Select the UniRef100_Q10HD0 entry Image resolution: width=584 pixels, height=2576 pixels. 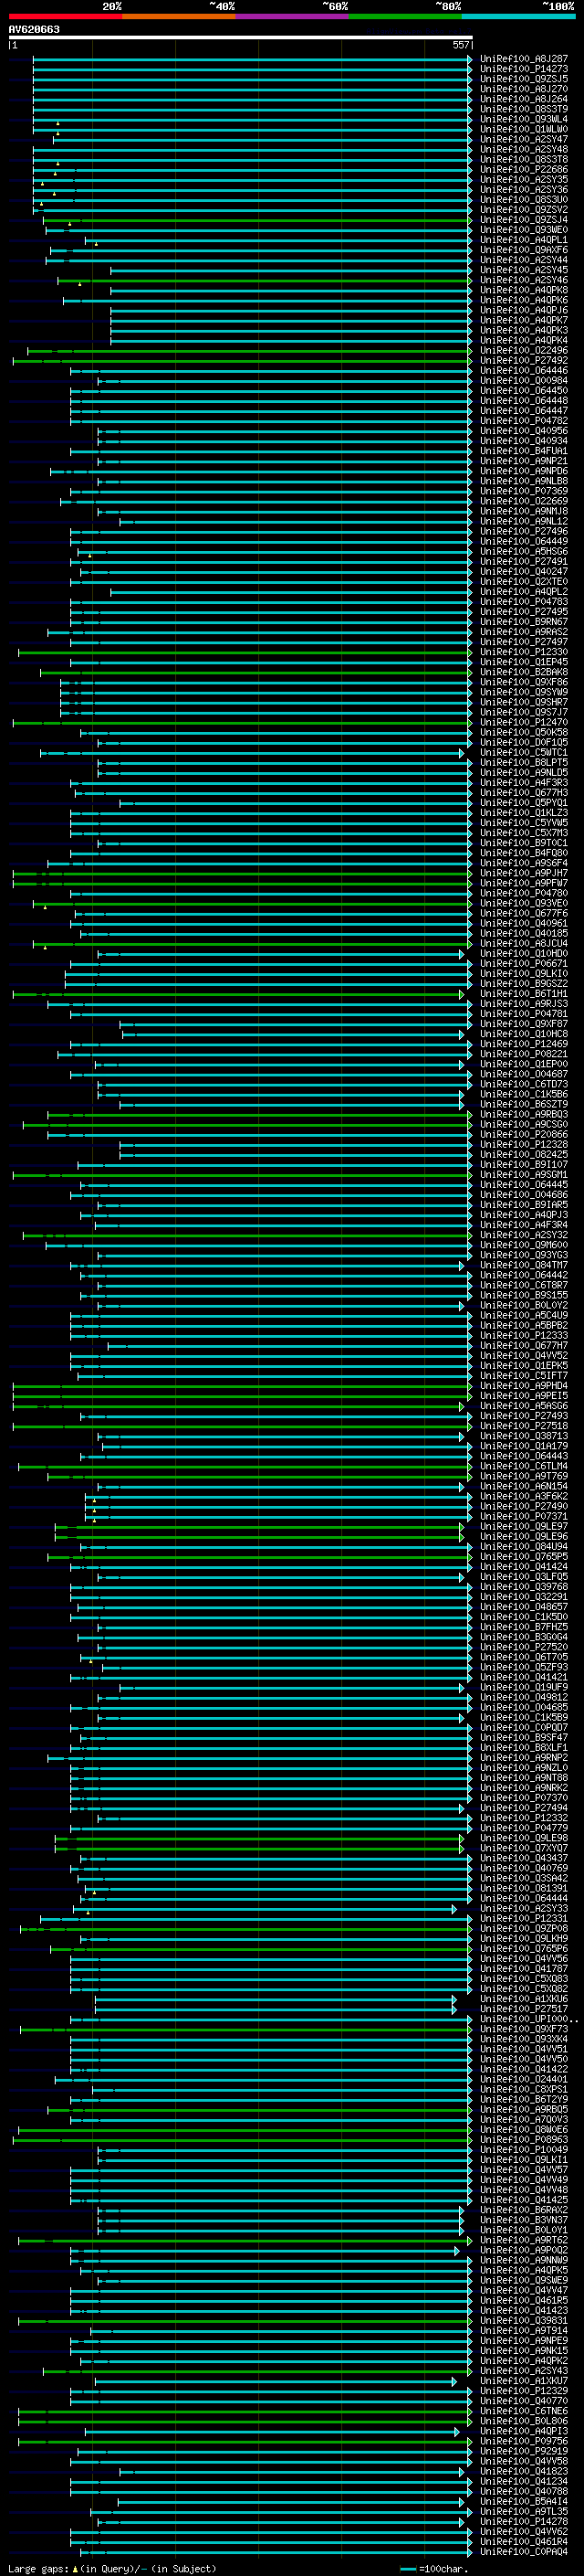click(x=523, y=953)
